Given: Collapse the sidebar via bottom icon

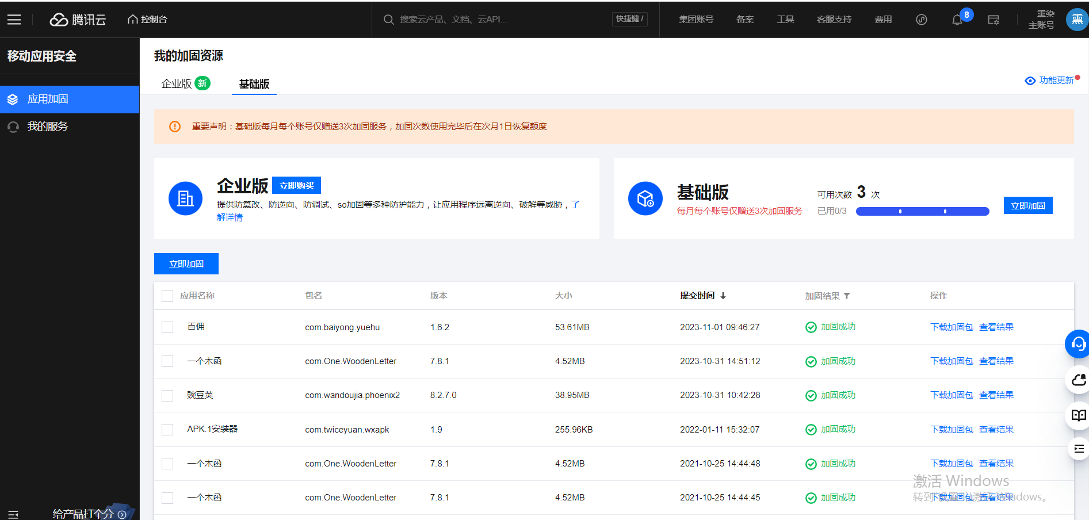Looking at the screenshot, I should click(x=13, y=514).
